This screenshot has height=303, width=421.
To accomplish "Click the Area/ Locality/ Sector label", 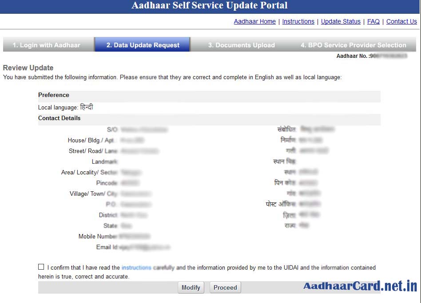I will [x=89, y=172].
